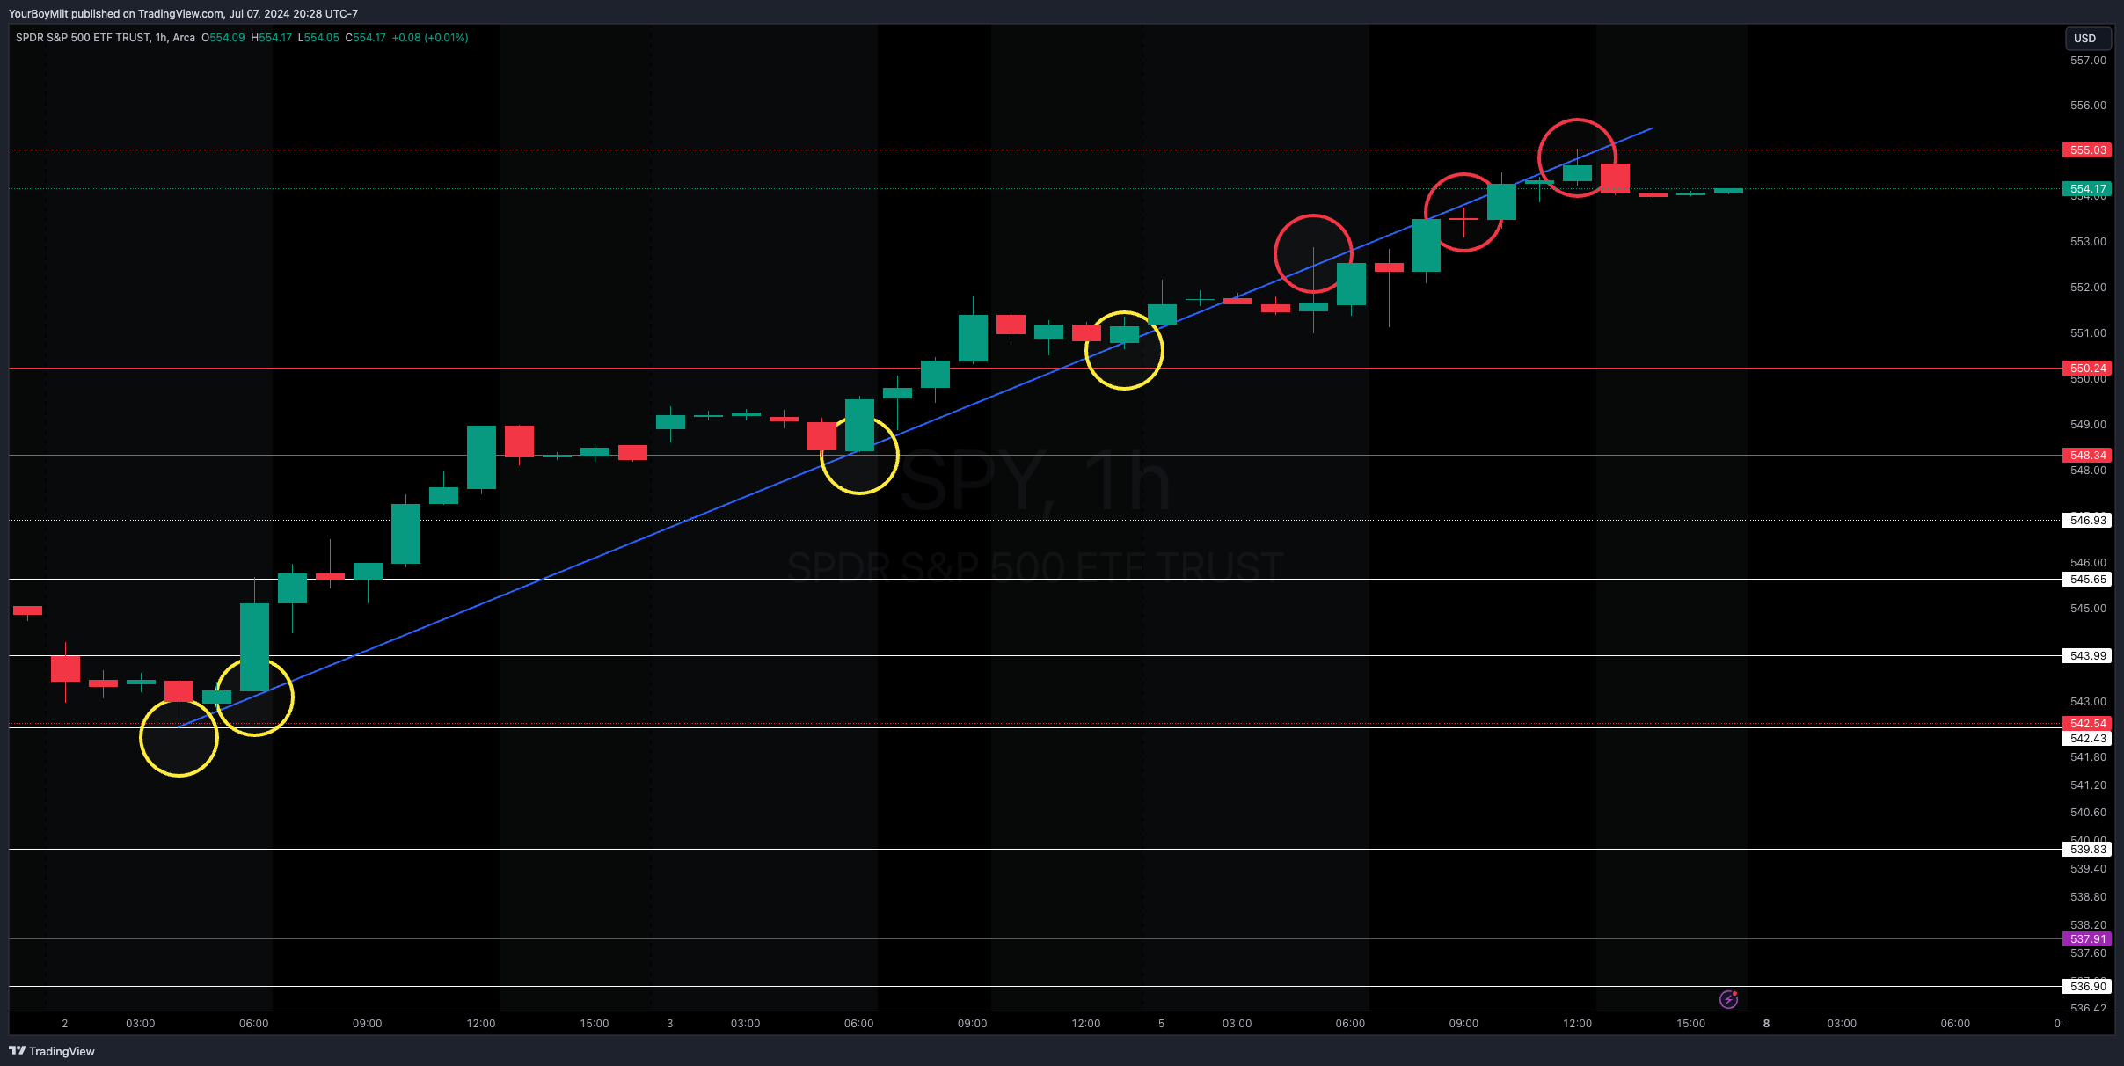Screen dimensions: 2124x1066
Task: Click the red cross doji inside the red circle
Action: tap(1463, 217)
